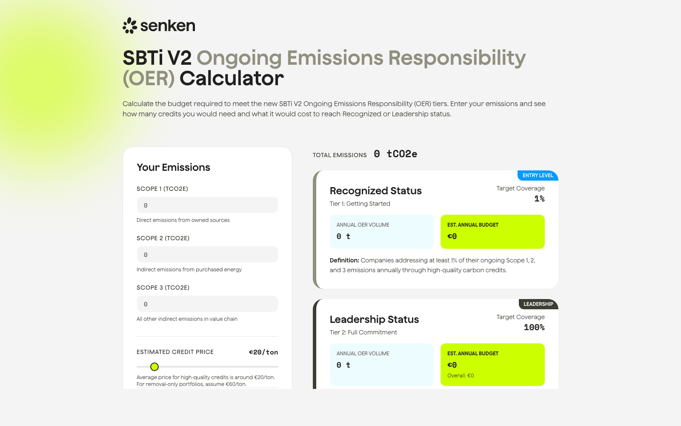Click the 0 tCO2e total emissions value
681x426 pixels.
click(395, 154)
